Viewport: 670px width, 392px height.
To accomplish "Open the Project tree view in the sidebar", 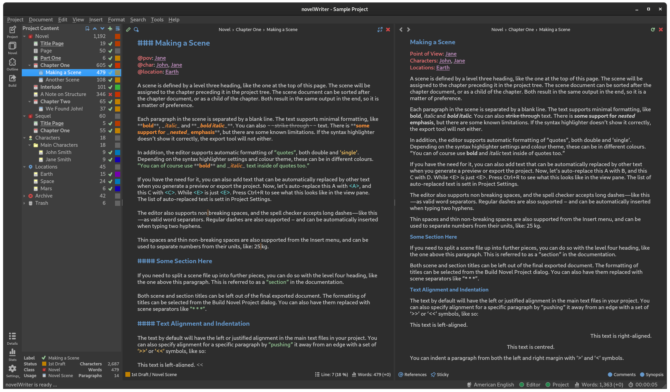I will coord(12,32).
